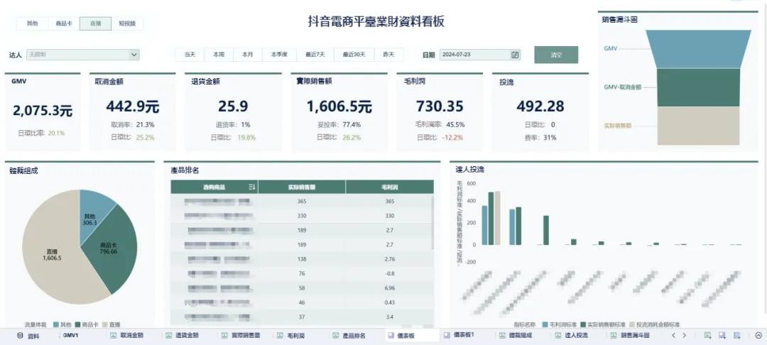
Task: Open the calendar picker icon in the 日期 field
Action: point(515,55)
